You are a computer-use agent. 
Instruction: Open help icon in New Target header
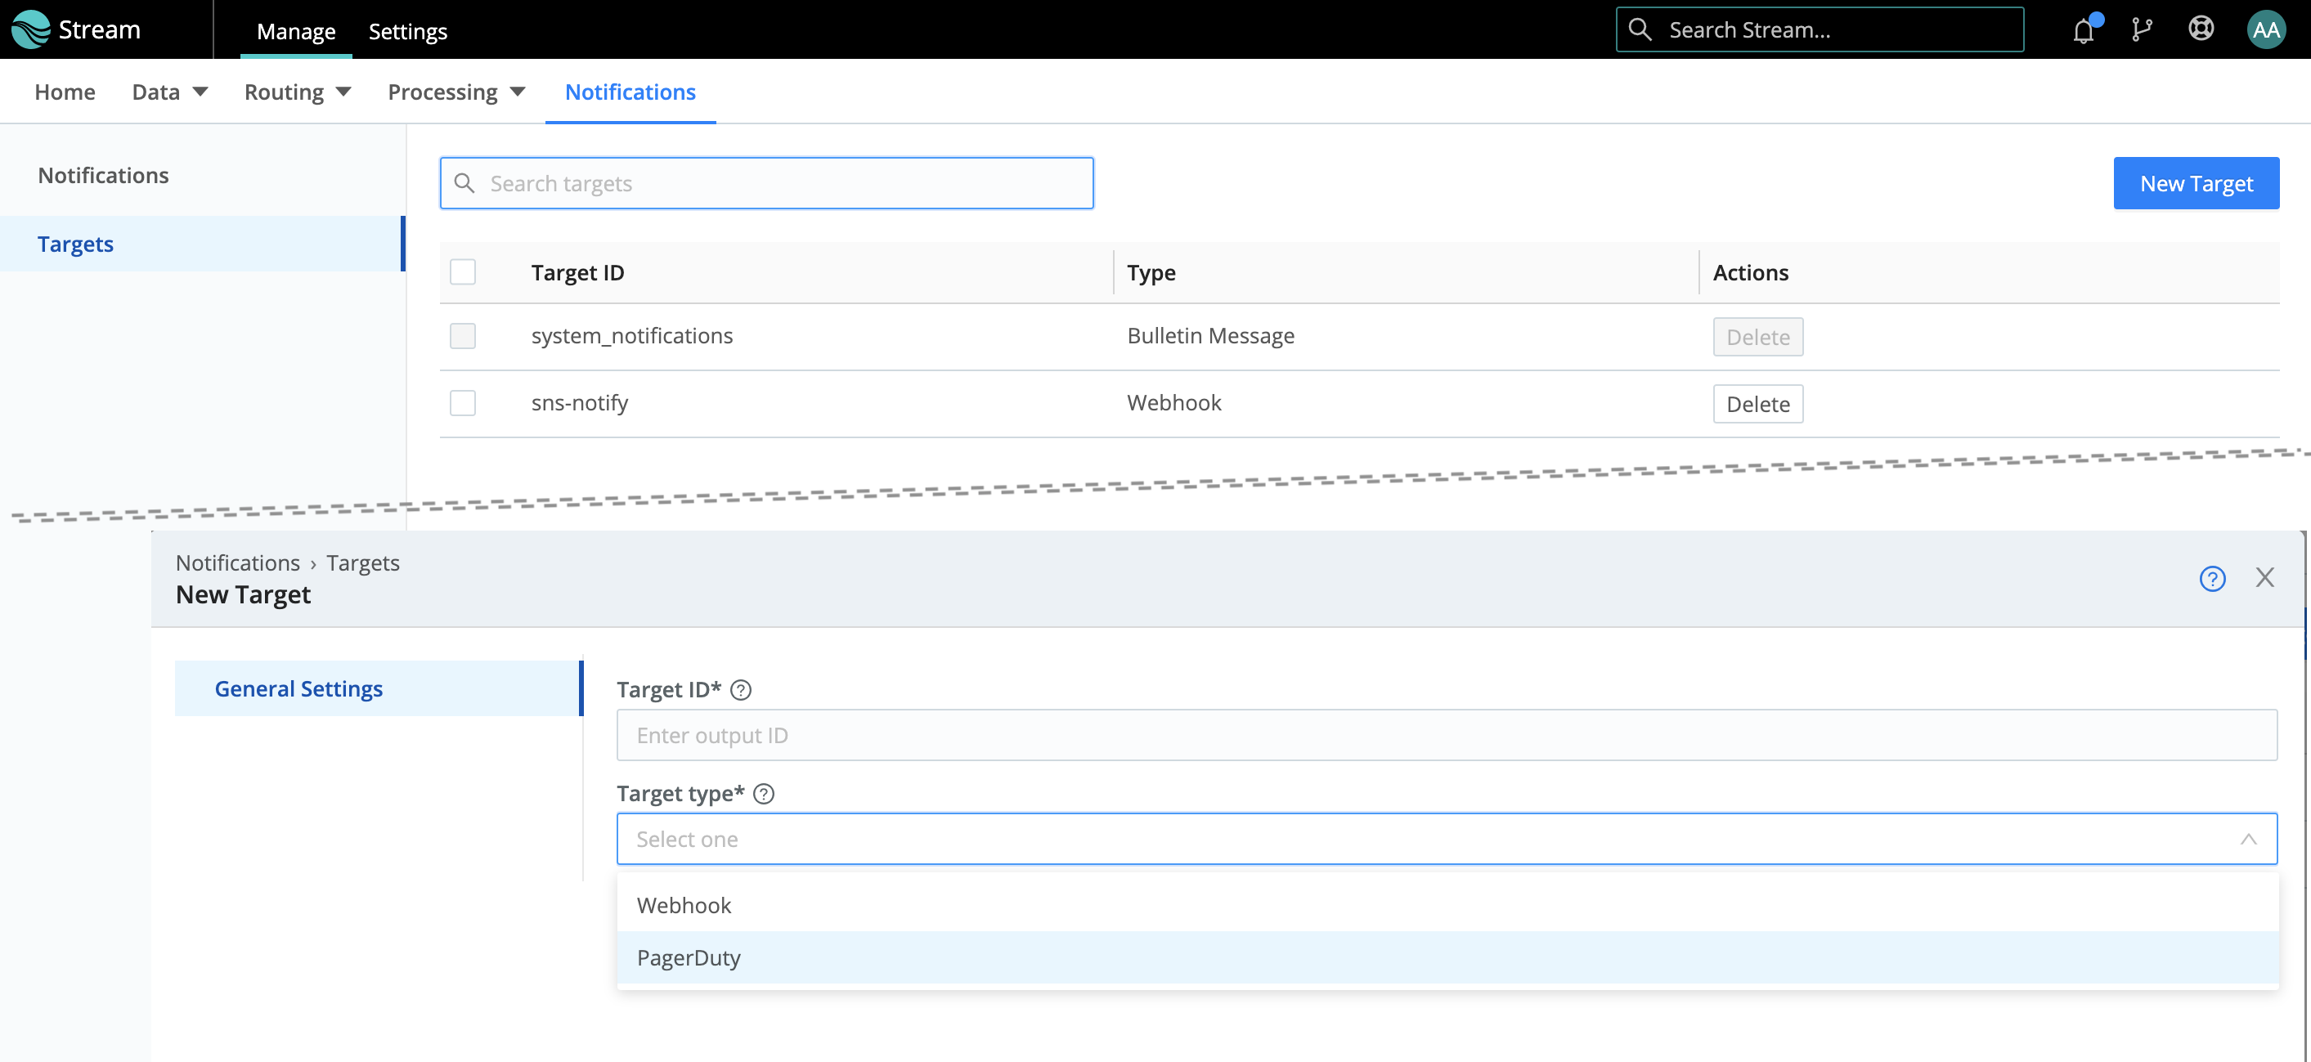[x=2212, y=579]
